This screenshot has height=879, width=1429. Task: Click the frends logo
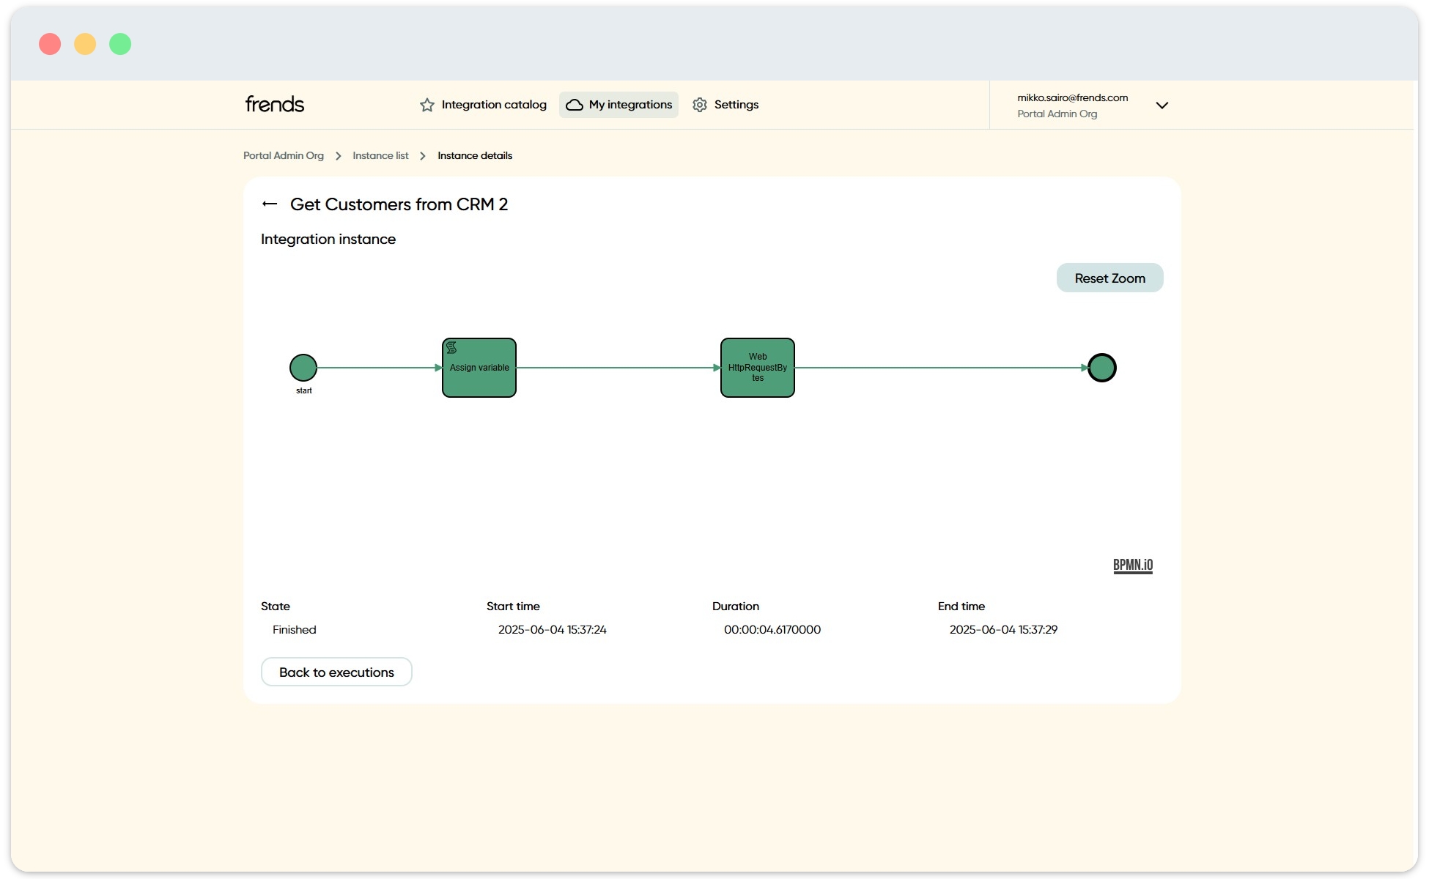pyautogui.click(x=274, y=104)
